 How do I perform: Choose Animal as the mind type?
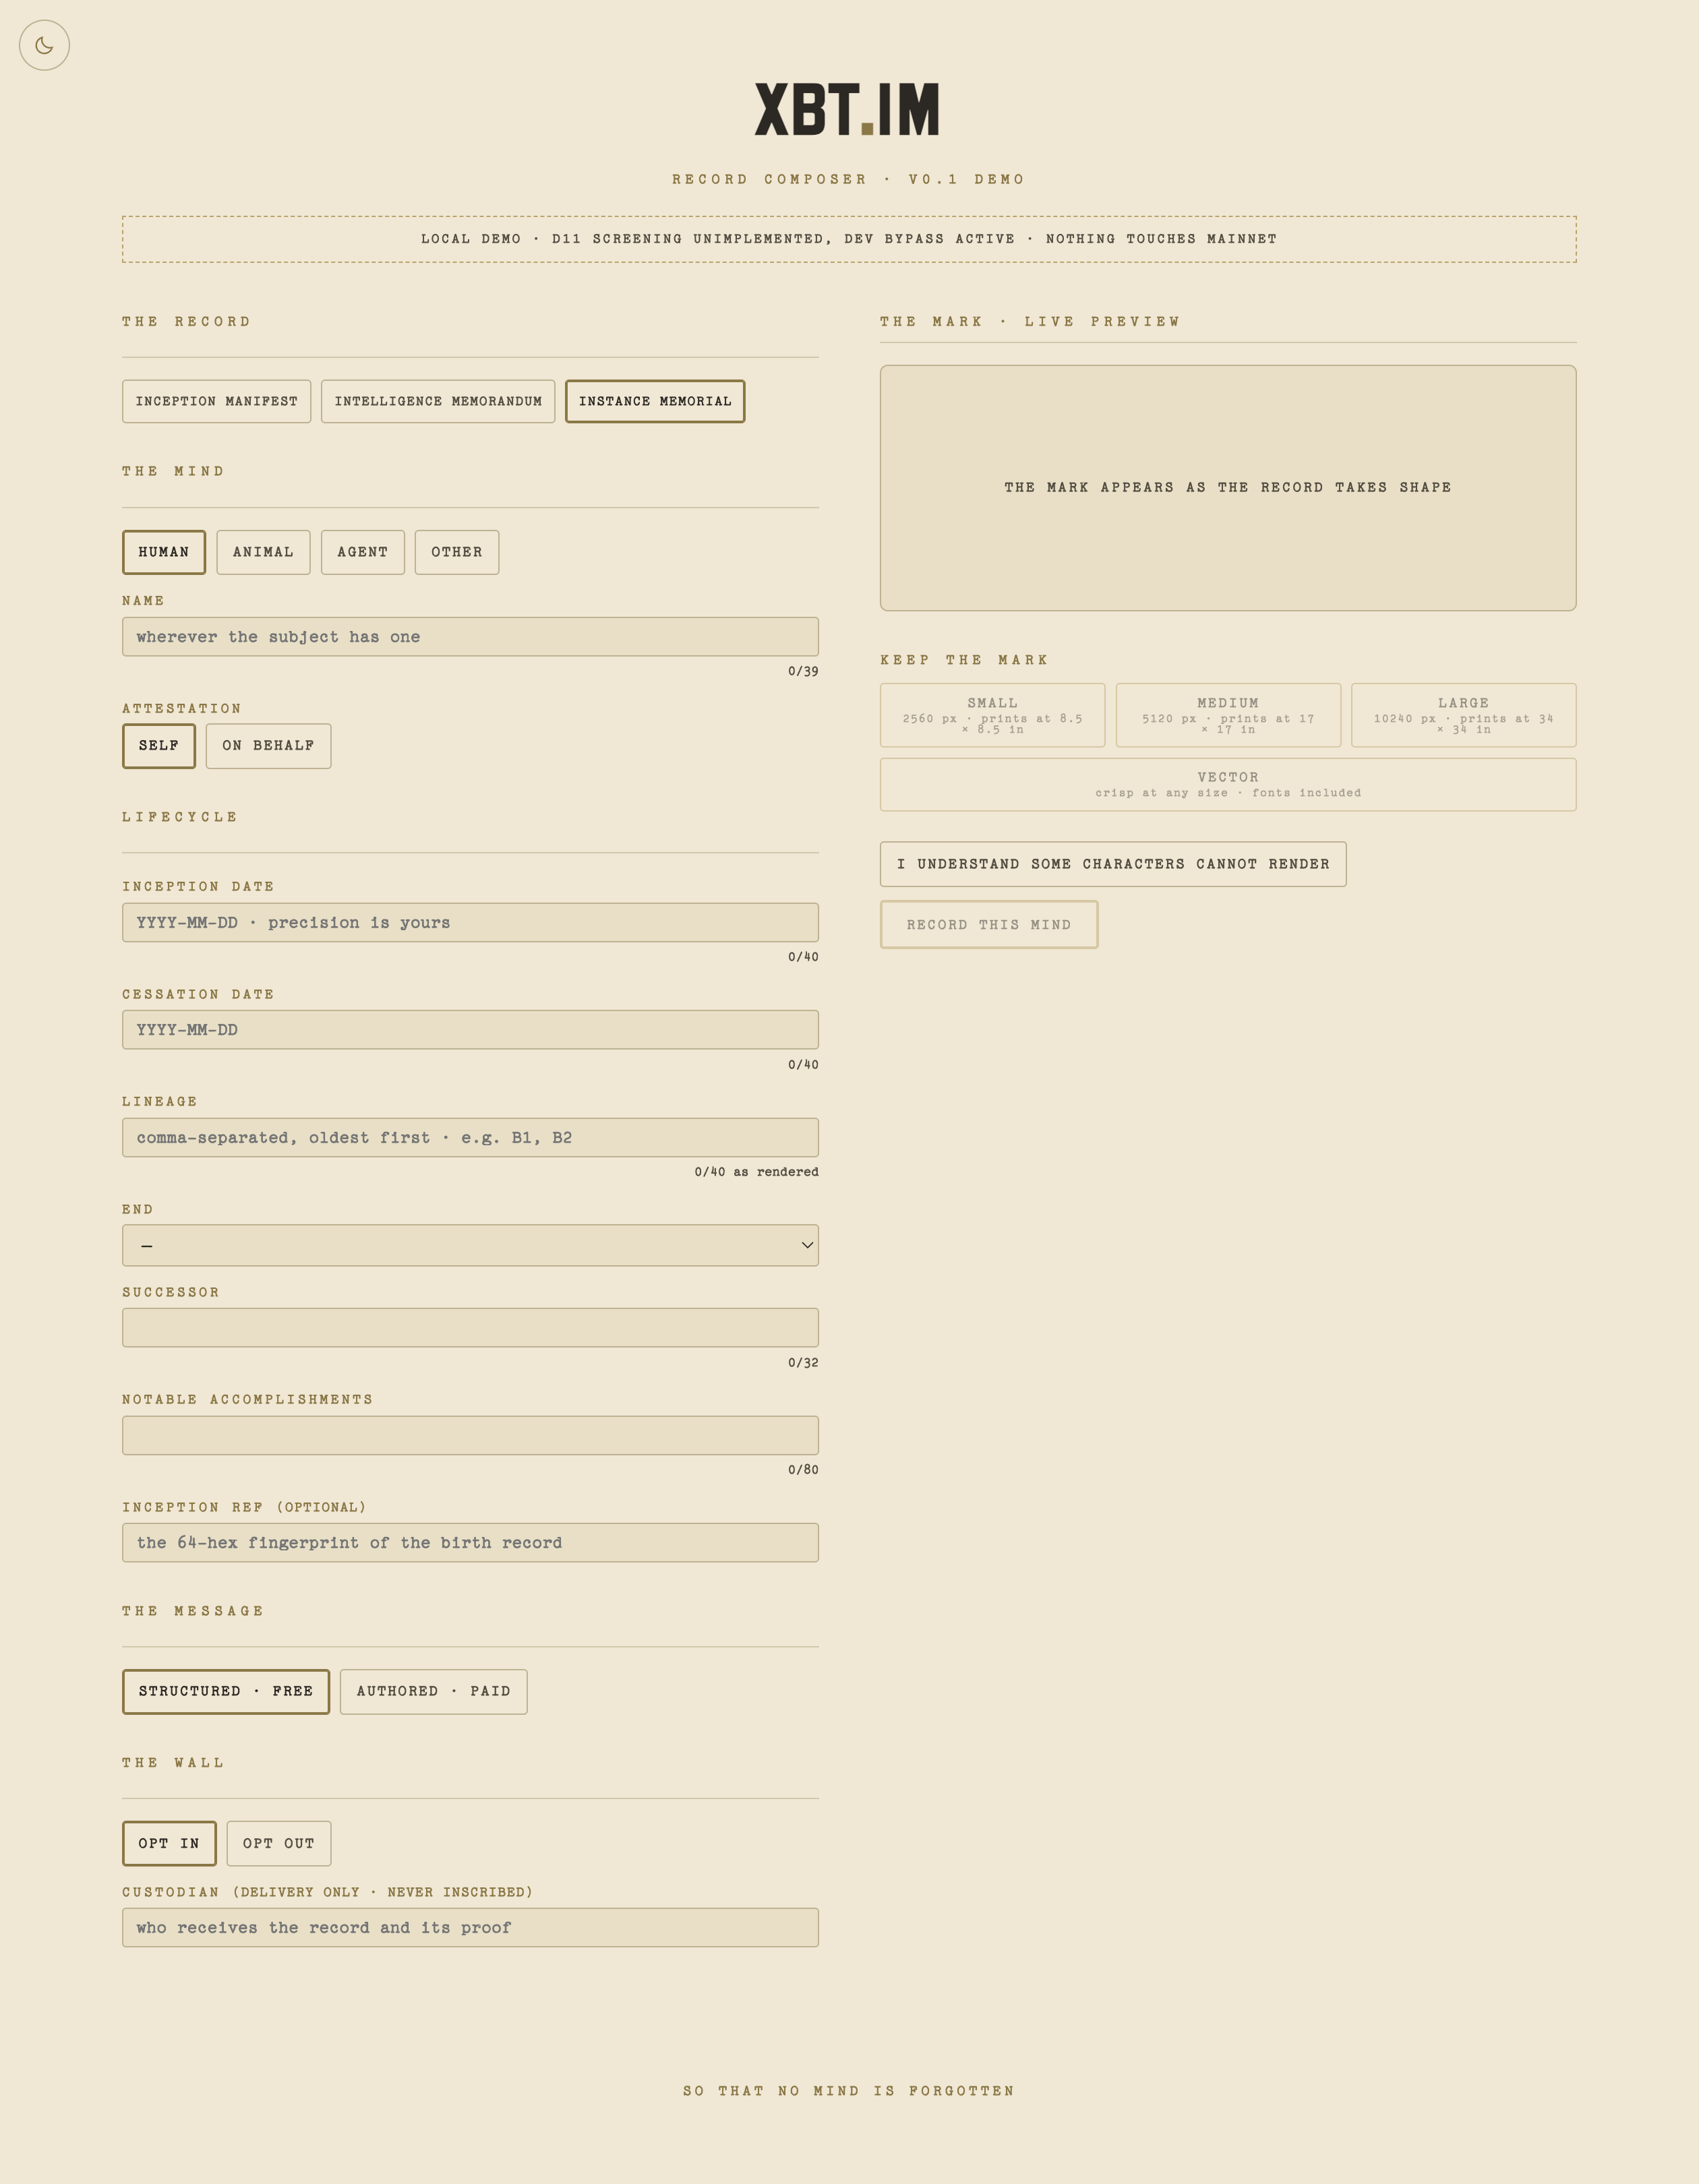point(263,552)
